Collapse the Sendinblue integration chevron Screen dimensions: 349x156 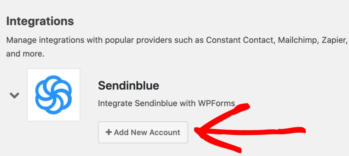tap(14, 95)
